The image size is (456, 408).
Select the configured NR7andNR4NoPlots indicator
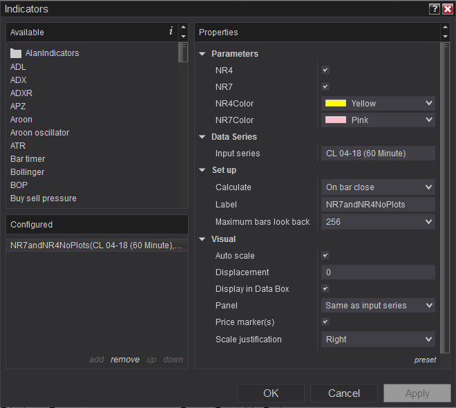click(x=97, y=245)
